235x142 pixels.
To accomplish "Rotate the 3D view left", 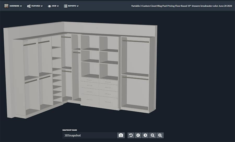I will click(138, 135).
